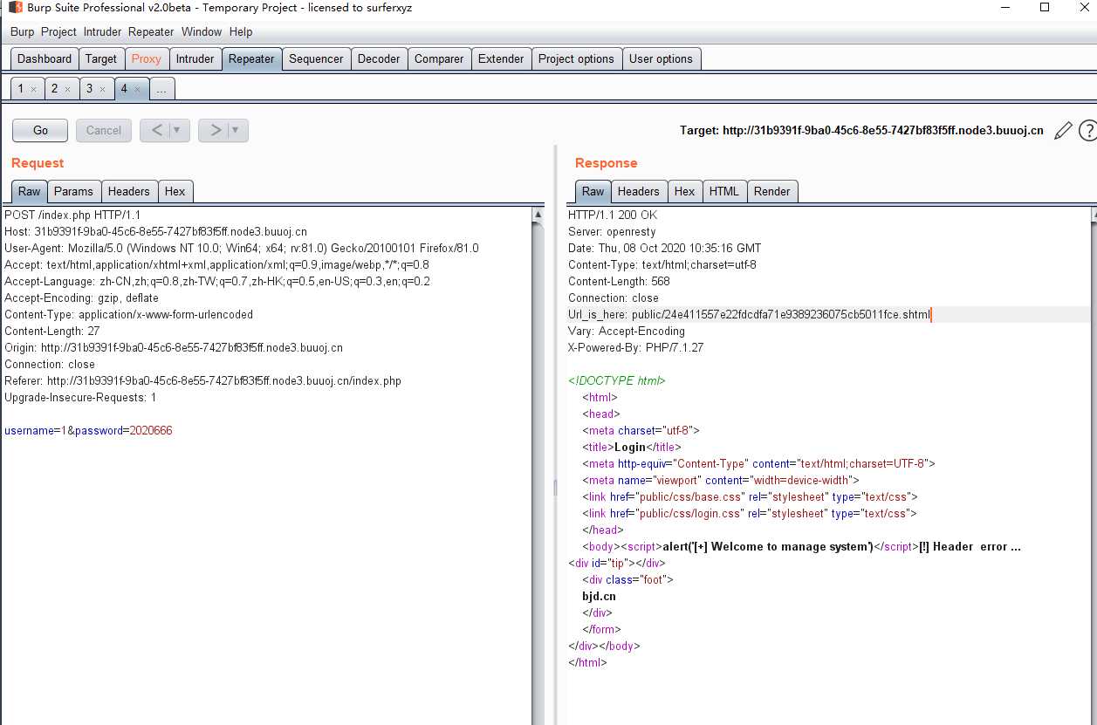
Task: Switch to request Hex tab
Action: click(x=175, y=191)
